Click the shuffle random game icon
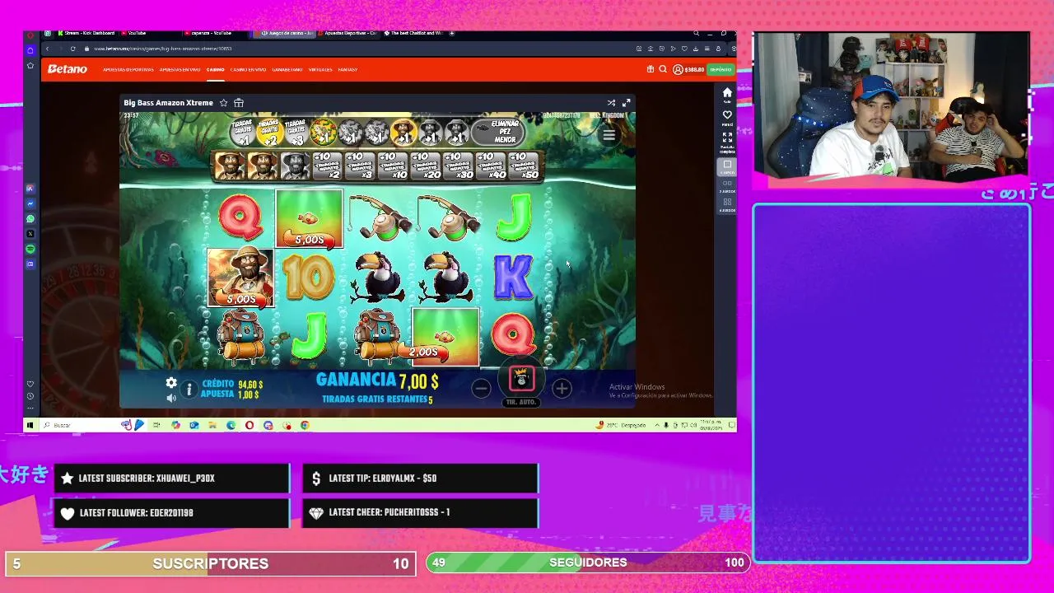Viewport: 1054px width, 593px height. (611, 103)
